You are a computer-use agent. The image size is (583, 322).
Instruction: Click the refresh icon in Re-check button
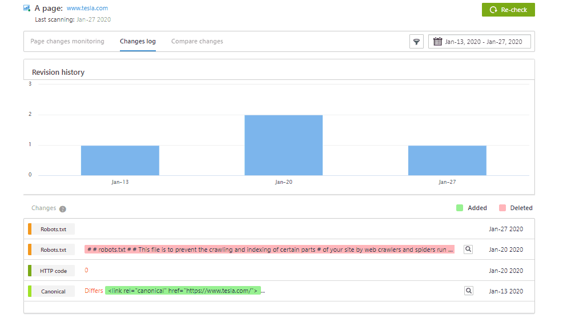(493, 10)
